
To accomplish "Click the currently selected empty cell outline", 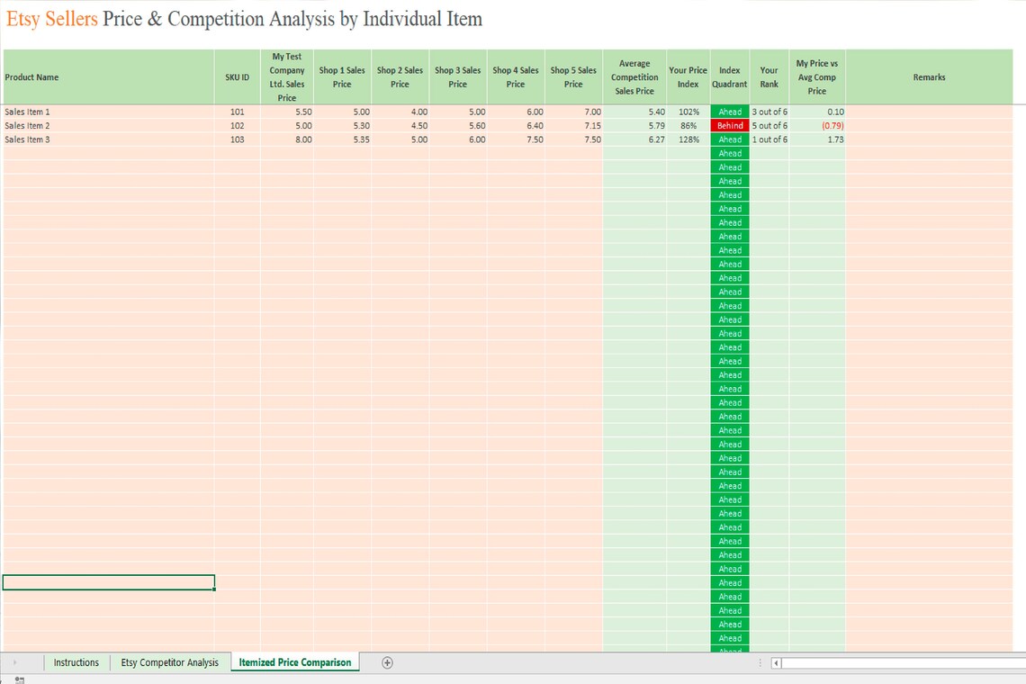I will (108, 581).
